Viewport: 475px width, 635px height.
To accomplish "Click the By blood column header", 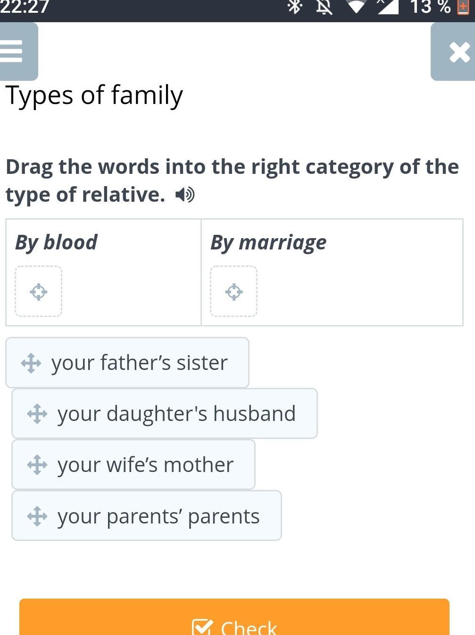I will (x=56, y=242).
